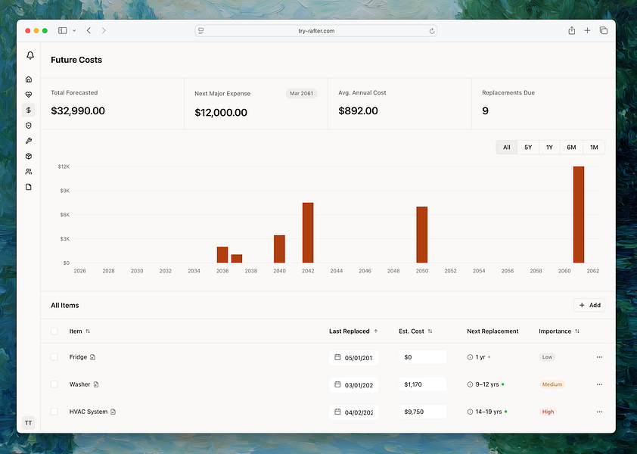
Task: Open the HVAC System row more options menu
Action: tap(599, 412)
